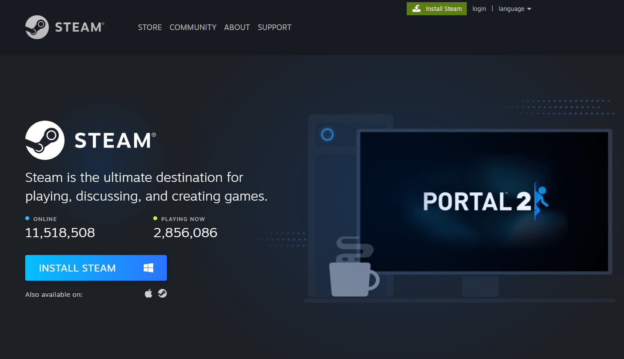The height and width of the screenshot is (359, 624).
Task: Click the download icon in the green Install Steam button
Action: point(417,9)
